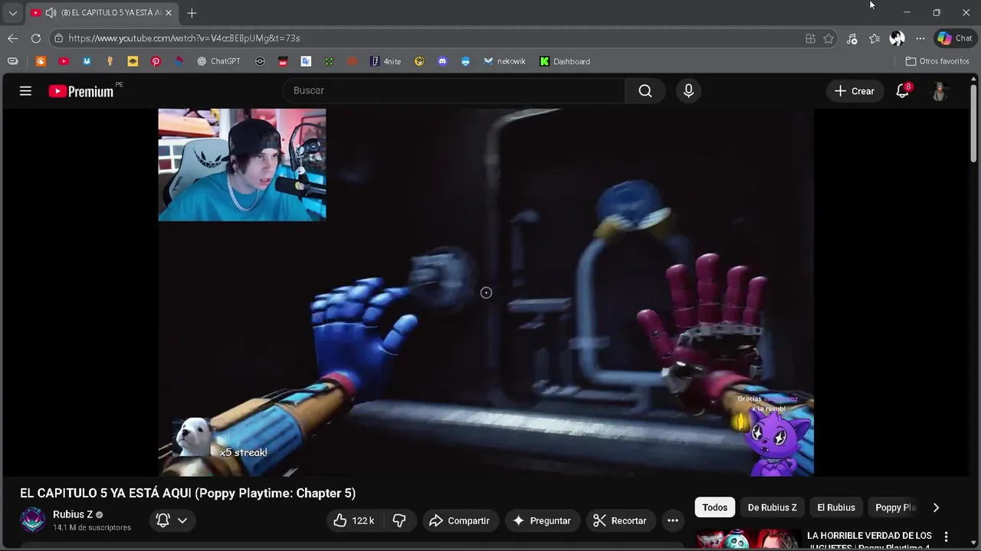Go back with browser back arrow
The width and height of the screenshot is (981, 551).
[x=13, y=38]
